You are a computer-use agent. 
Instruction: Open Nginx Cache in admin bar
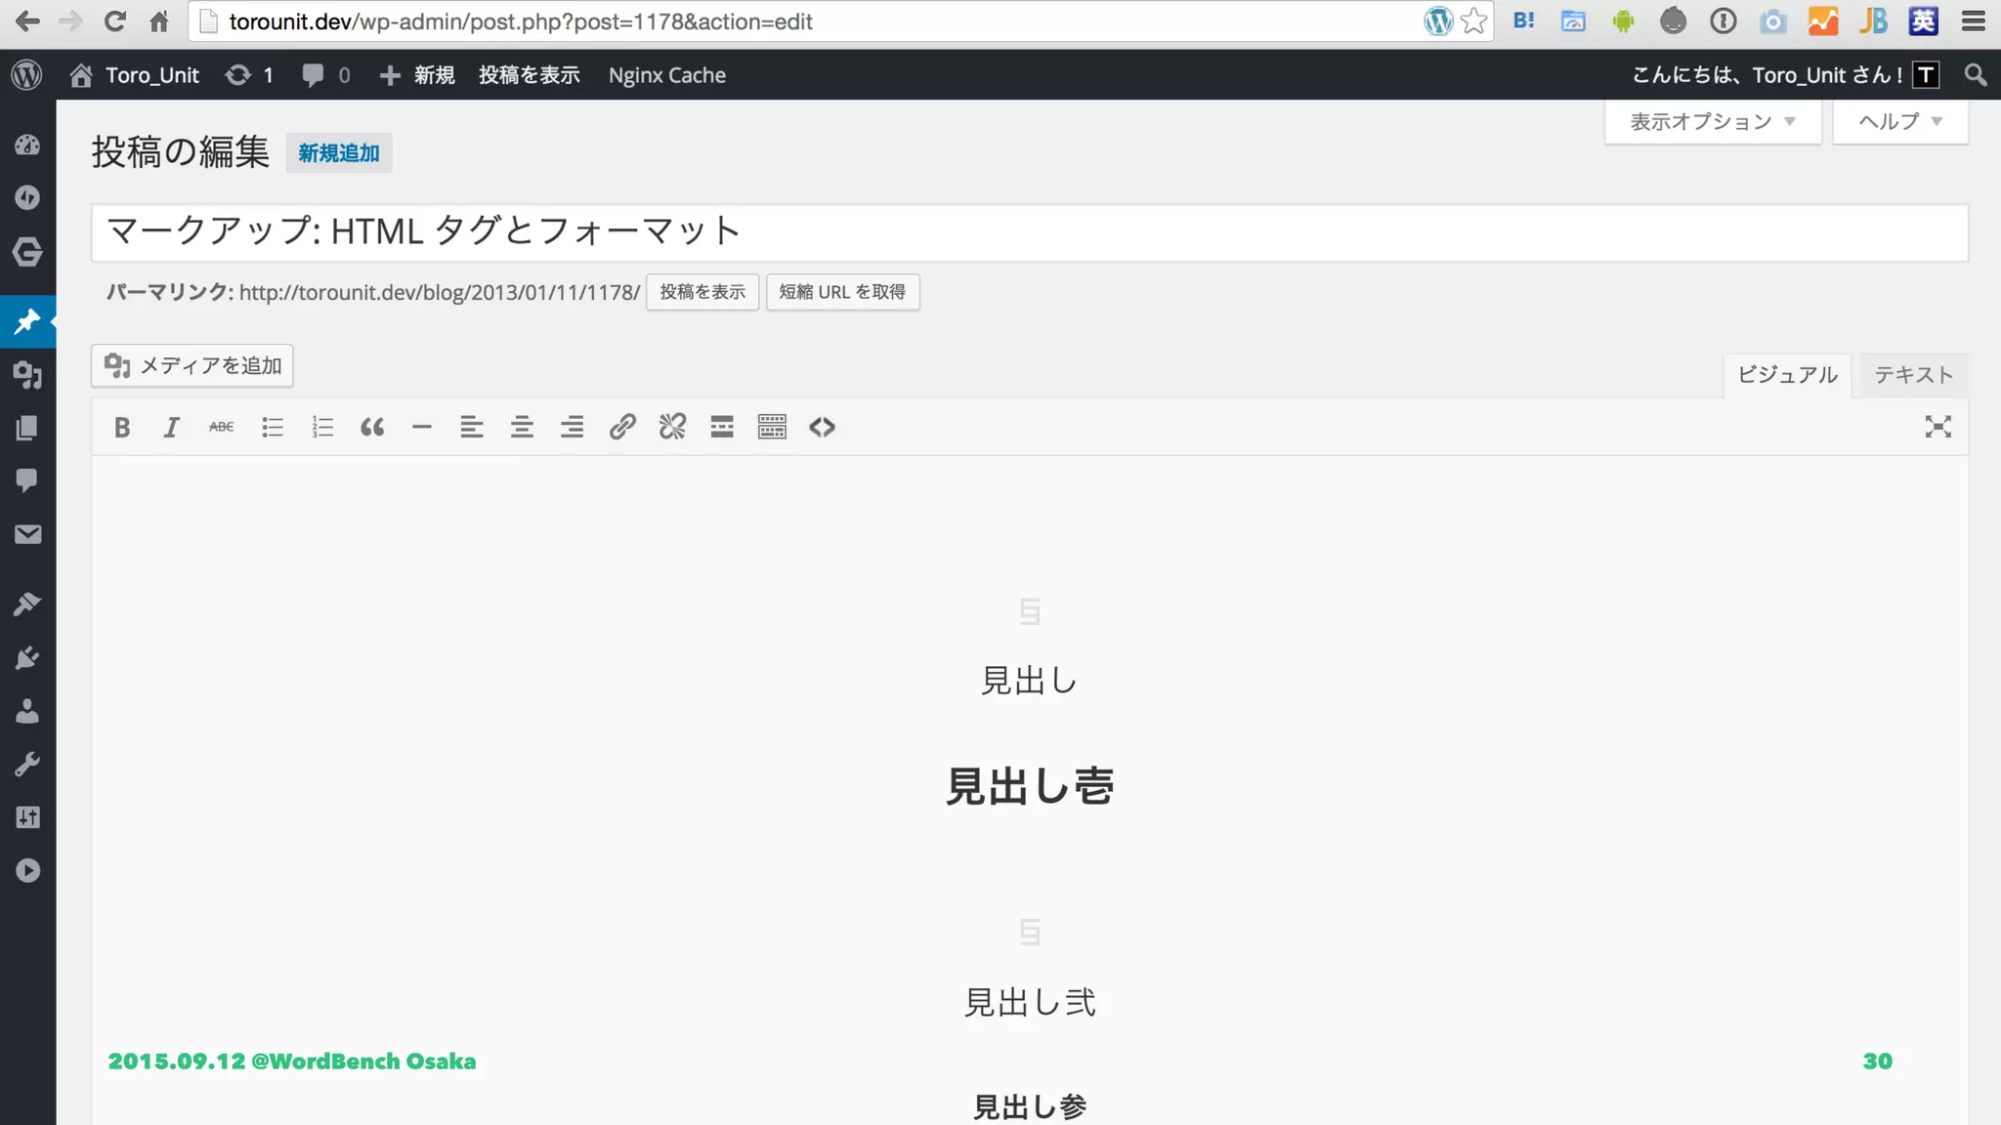click(666, 75)
